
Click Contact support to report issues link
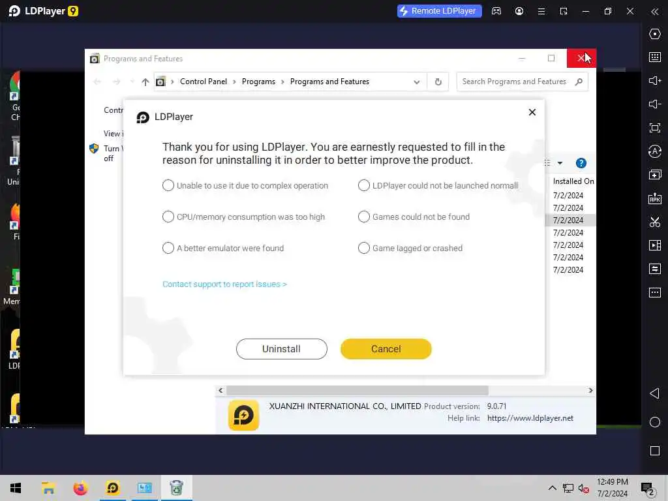coord(224,284)
